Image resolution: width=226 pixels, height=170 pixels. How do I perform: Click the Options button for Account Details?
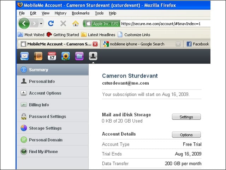click(186, 135)
